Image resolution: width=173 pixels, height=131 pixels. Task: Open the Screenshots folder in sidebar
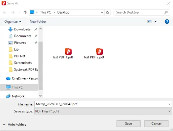pos(23,63)
